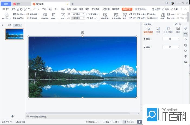Expand the 填充 section triangle
Viewport: 190px width, 125px height.
tap(145, 39)
